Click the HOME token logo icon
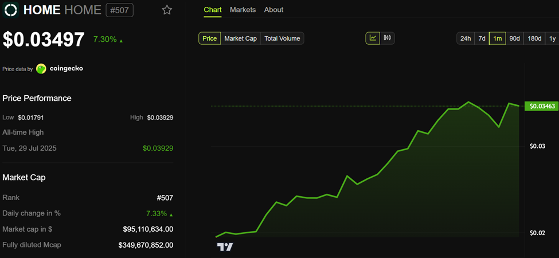Screen dimensions: 559x258 tap(11, 10)
